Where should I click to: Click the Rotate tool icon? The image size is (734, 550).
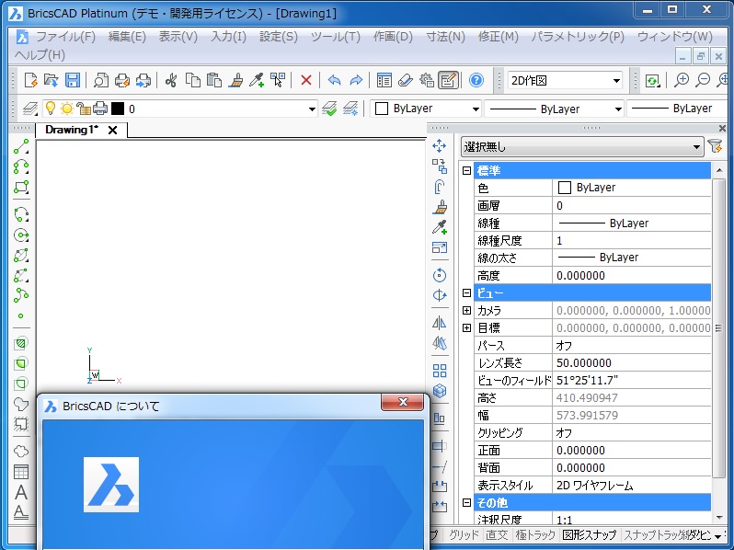coord(439,275)
